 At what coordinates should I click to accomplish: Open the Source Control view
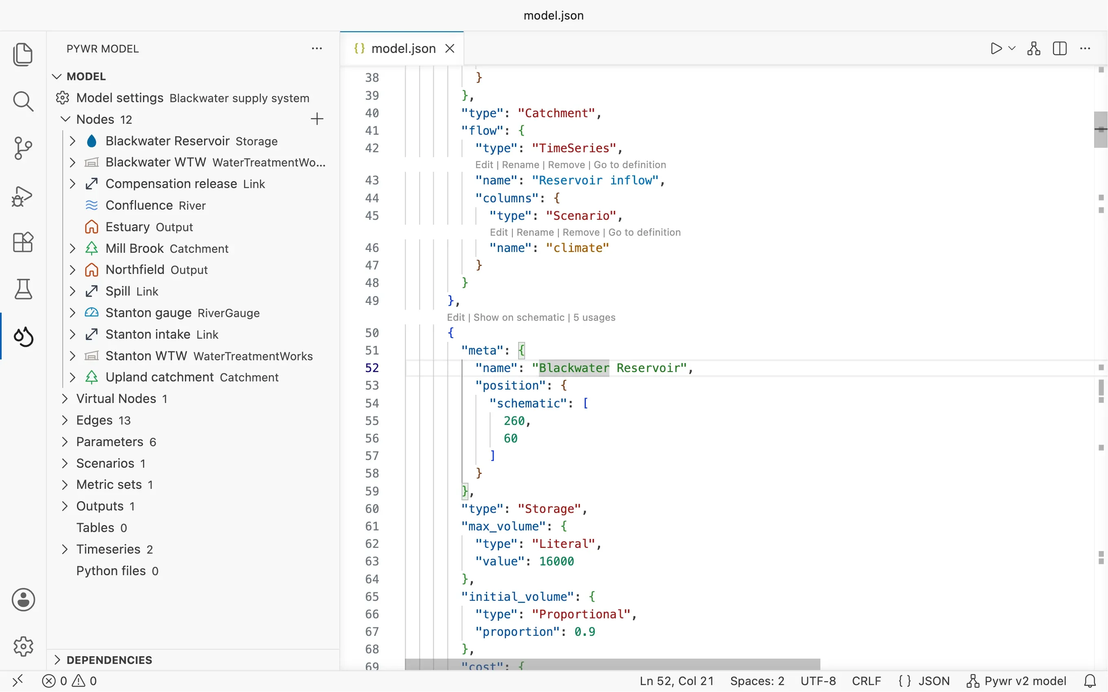[x=23, y=148]
